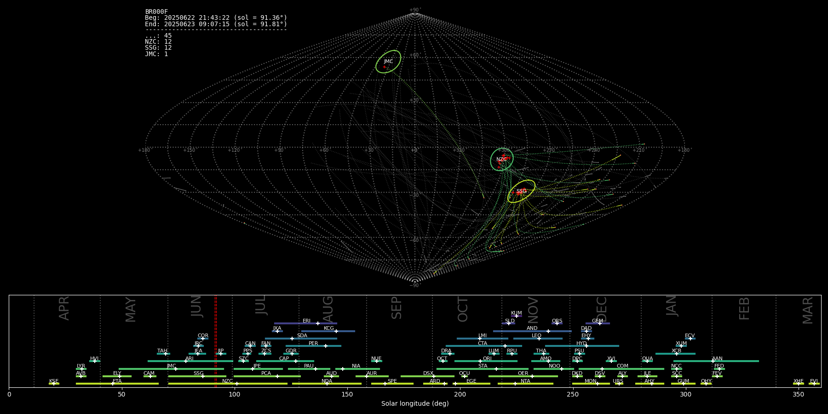Click the NDA shower label in timeline
828x414 pixels.
(x=327, y=381)
